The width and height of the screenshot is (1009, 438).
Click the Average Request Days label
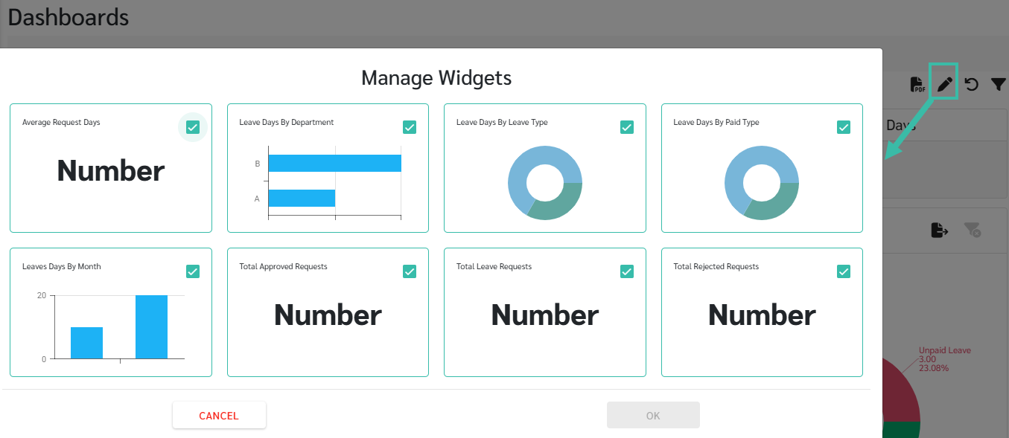pyautogui.click(x=61, y=122)
